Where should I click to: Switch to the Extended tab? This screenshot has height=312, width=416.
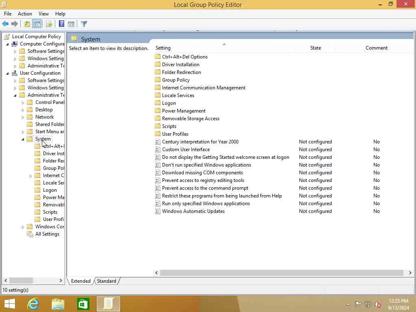click(x=81, y=281)
